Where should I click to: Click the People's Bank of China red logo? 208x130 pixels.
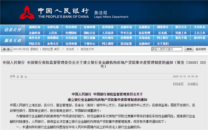pyautogui.click(x=27, y=13)
